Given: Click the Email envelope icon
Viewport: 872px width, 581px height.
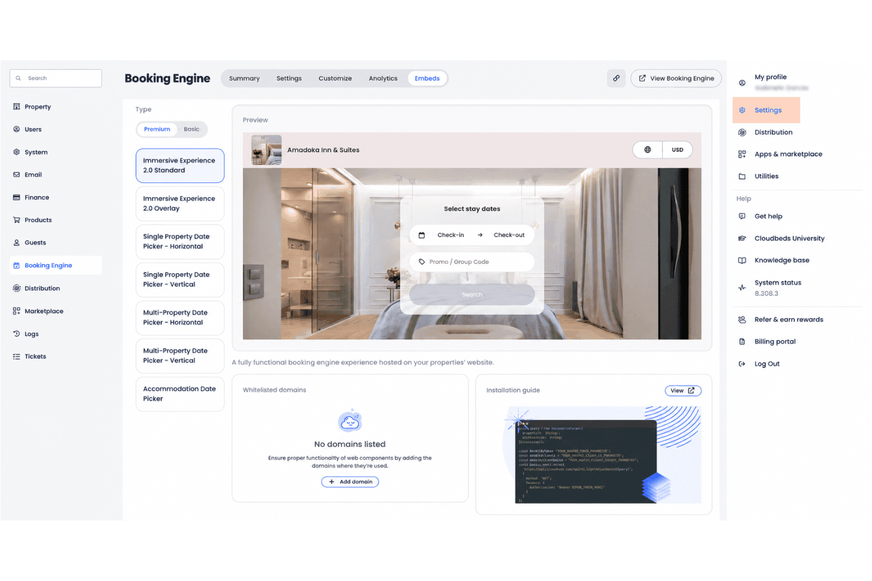Looking at the screenshot, I should click(x=16, y=174).
